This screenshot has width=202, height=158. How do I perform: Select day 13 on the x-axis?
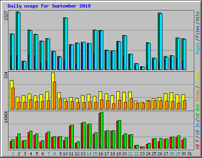tap(83, 154)
